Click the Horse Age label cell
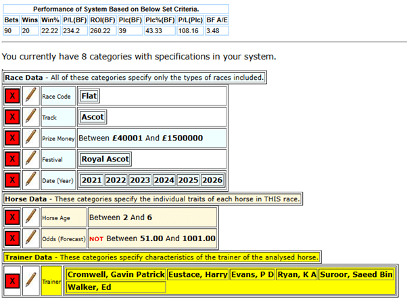The width and height of the screenshot is (407, 306). 64,218
